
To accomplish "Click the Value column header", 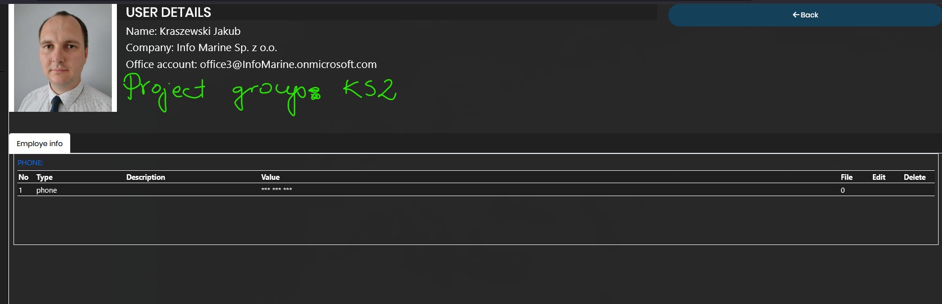I will click(x=270, y=177).
